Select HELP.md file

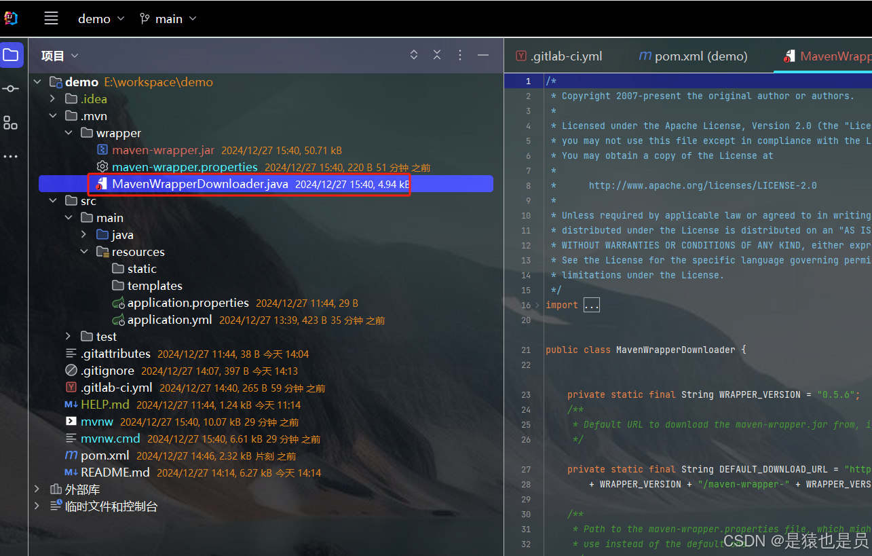pos(105,405)
